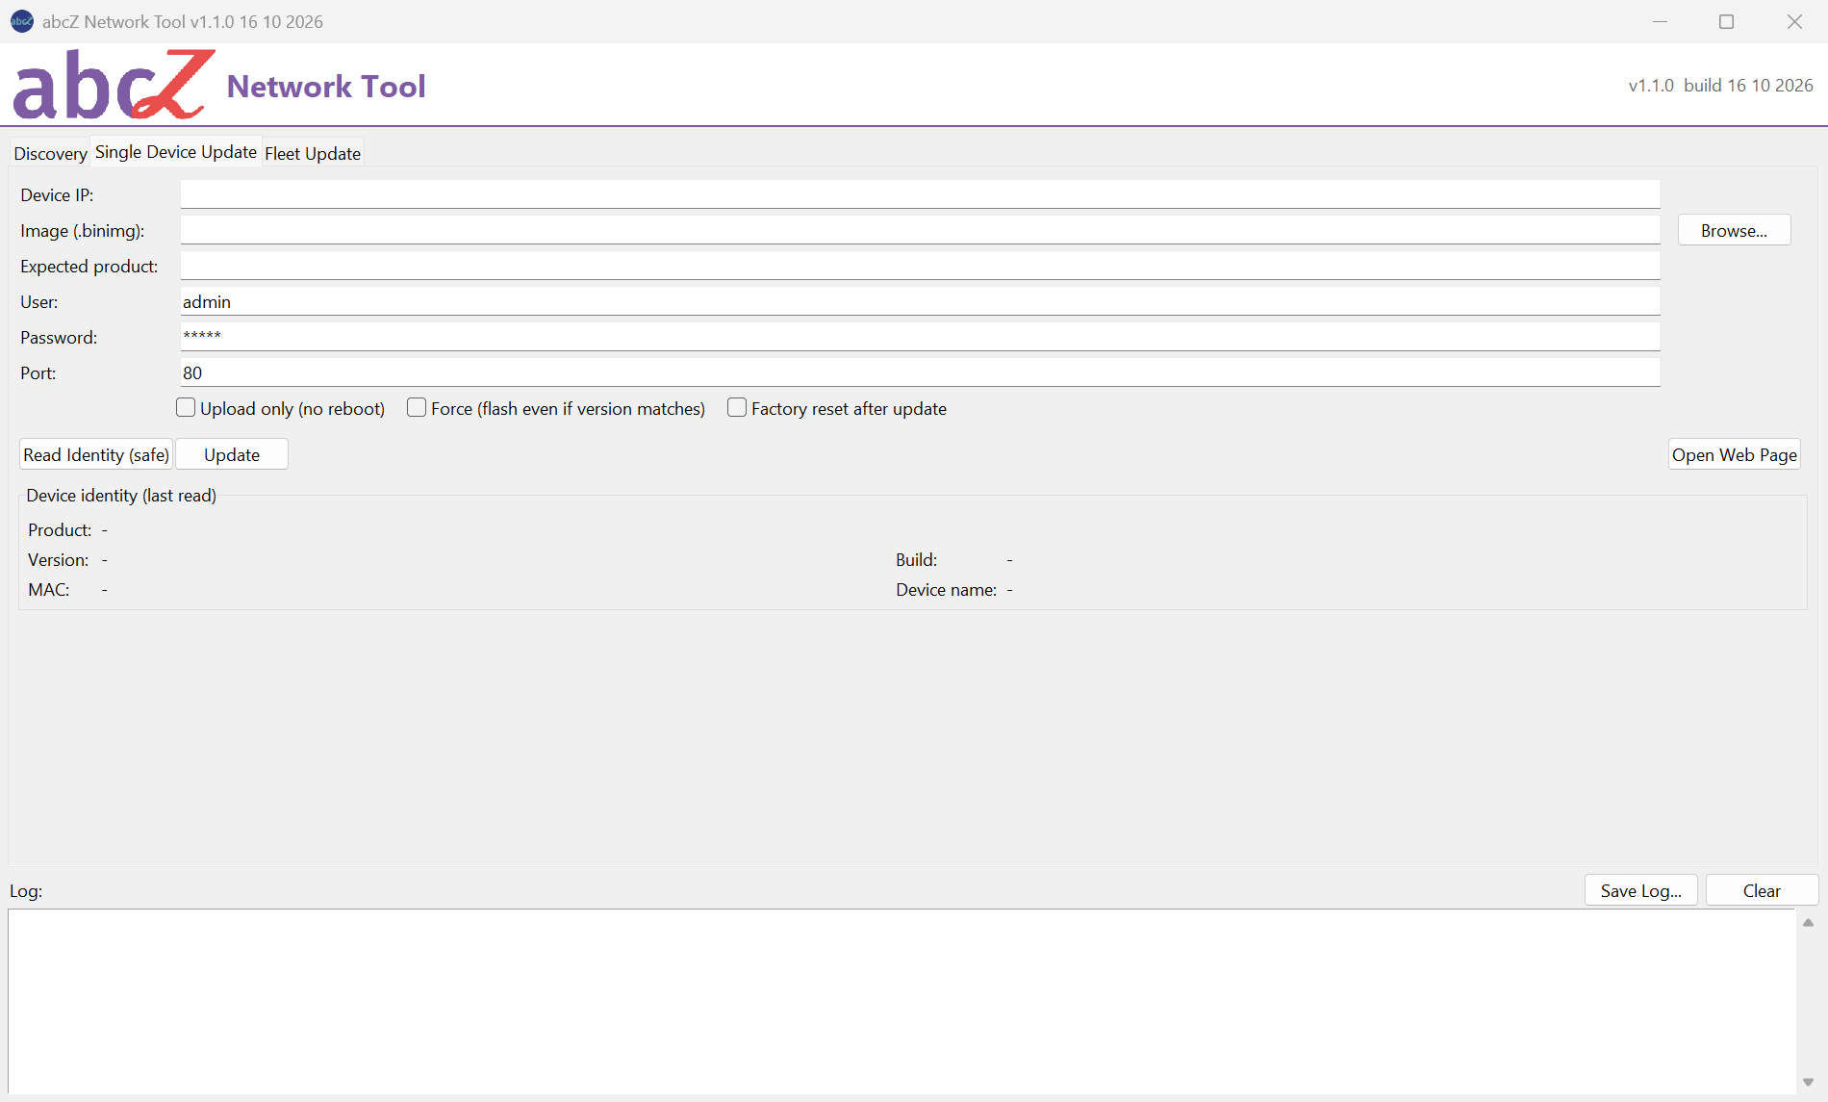This screenshot has height=1102, width=1828.
Task: Click the "v1.1.0 build 16 10 2026" text
Action: click(1720, 85)
